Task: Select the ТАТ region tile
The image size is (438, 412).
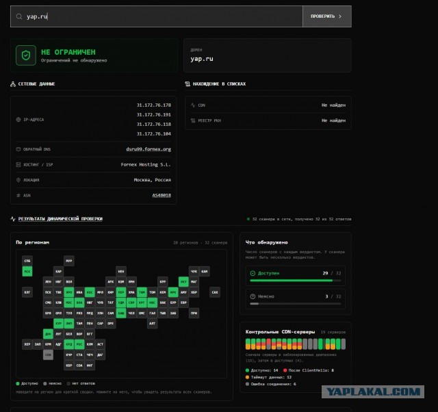Action: click(x=111, y=302)
